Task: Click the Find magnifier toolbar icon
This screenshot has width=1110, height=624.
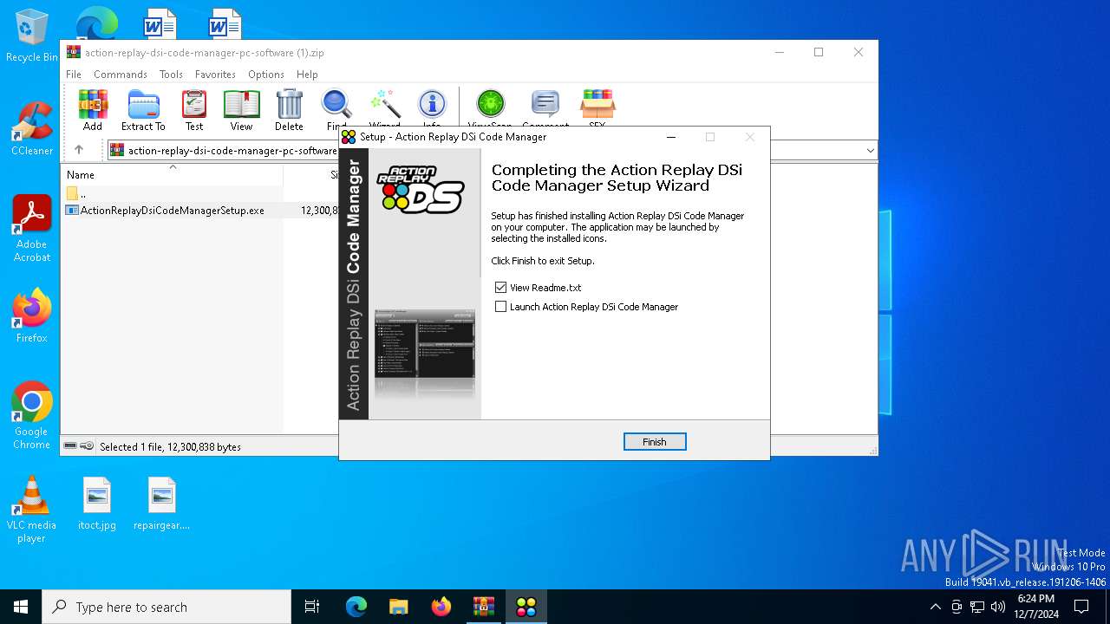Action: [336, 110]
